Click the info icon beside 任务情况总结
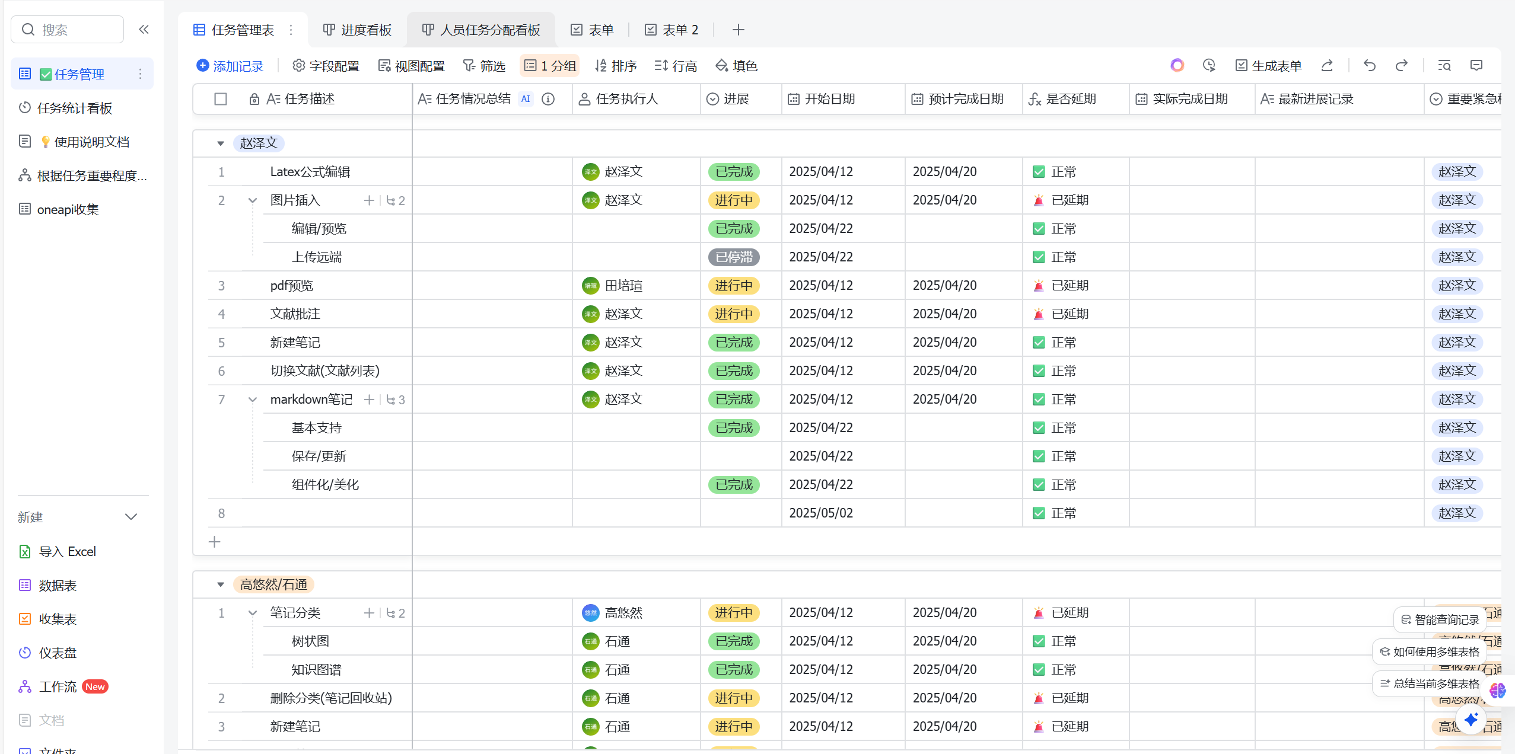This screenshot has width=1515, height=754. click(x=548, y=99)
